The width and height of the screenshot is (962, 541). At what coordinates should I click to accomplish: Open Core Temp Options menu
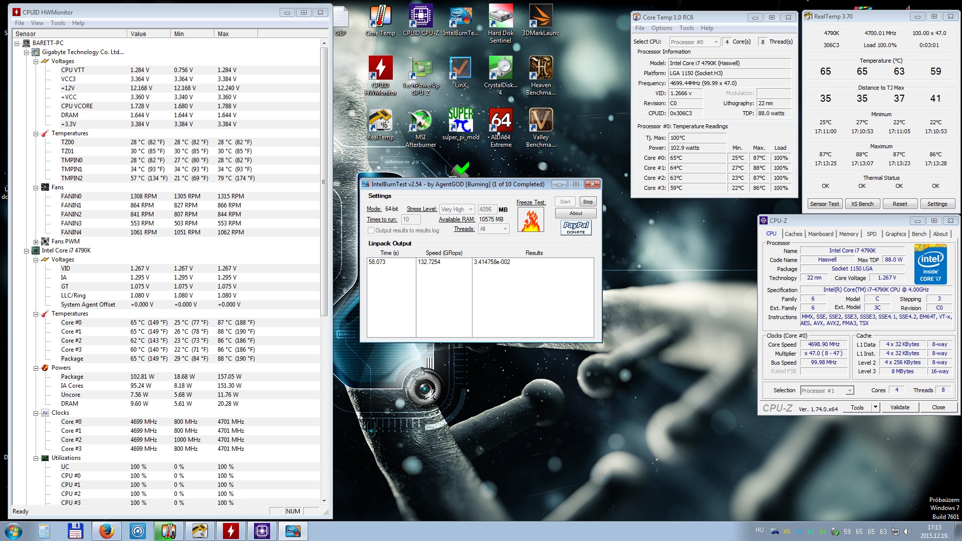(x=661, y=28)
